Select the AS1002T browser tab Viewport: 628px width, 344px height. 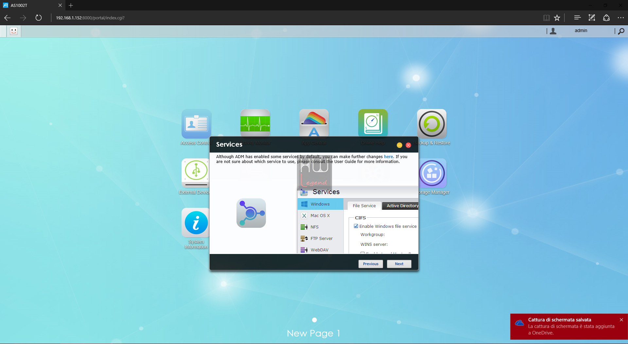pos(32,5)
